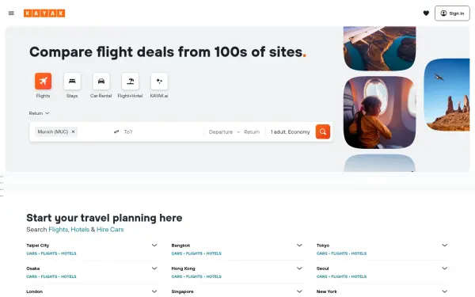The height and width of the screenshot is (297, 475).
Task: Click the Osaka destination name
Action: click(x=33, y=268)
